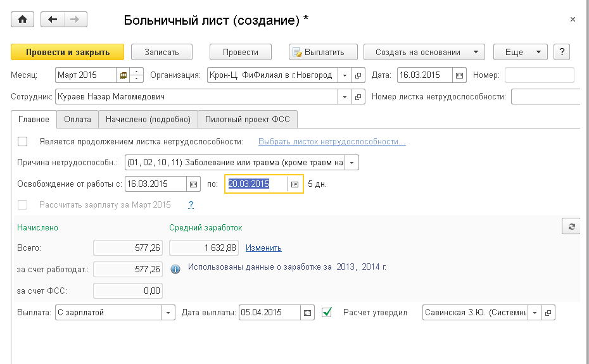Click the 'Номер листка нетрудоспособности' input field
The width and height of the screenshot is (589, 364).
(545, 97)
